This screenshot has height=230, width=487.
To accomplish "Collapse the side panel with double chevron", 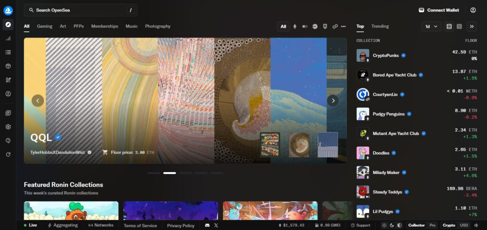I will (472, 27).
